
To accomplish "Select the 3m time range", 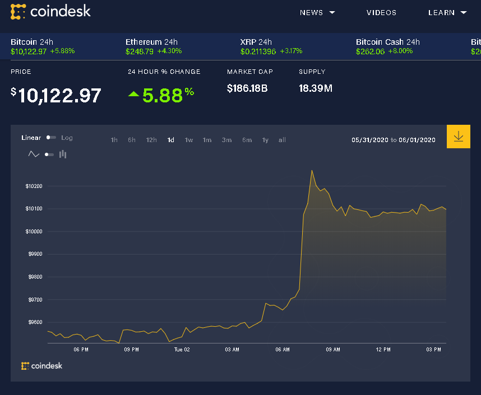I will tap(226, 140).
